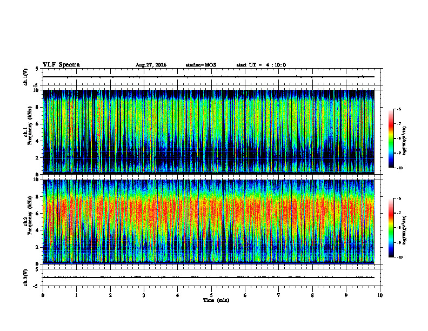Click the lower ch.2 color scale bar
Viewport: 428px width, 331px height.
[391, 228]
